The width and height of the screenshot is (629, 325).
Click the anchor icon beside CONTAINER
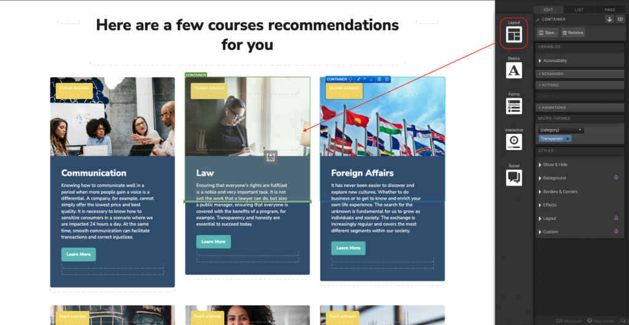[x=609, y=19]
